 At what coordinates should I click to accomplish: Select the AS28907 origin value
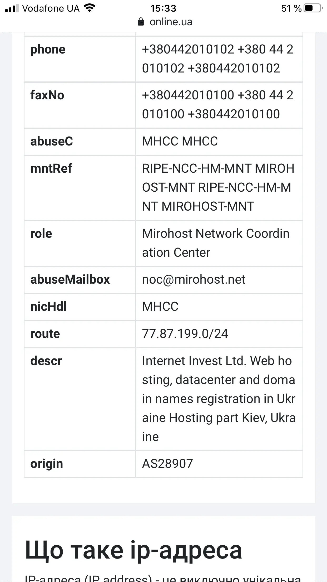point(167,464)
